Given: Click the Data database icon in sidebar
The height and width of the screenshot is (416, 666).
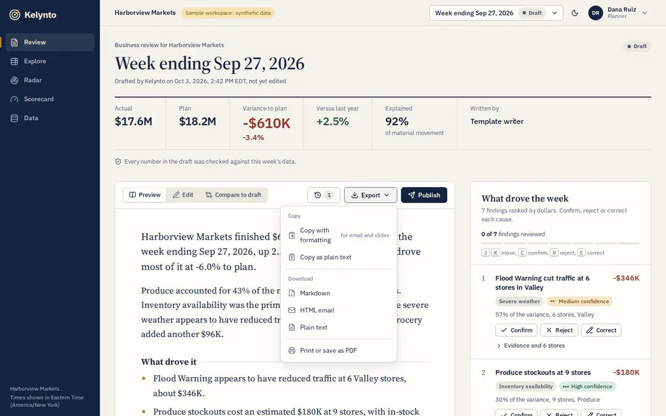Looking at the screenshot, I should pos(14,118).
